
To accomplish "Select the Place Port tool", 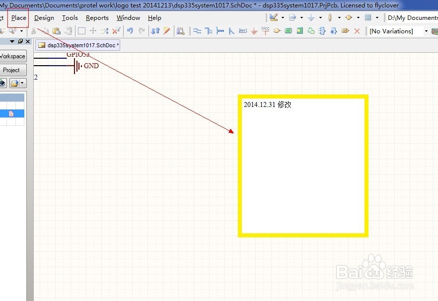I will click(x=345, y=31).
